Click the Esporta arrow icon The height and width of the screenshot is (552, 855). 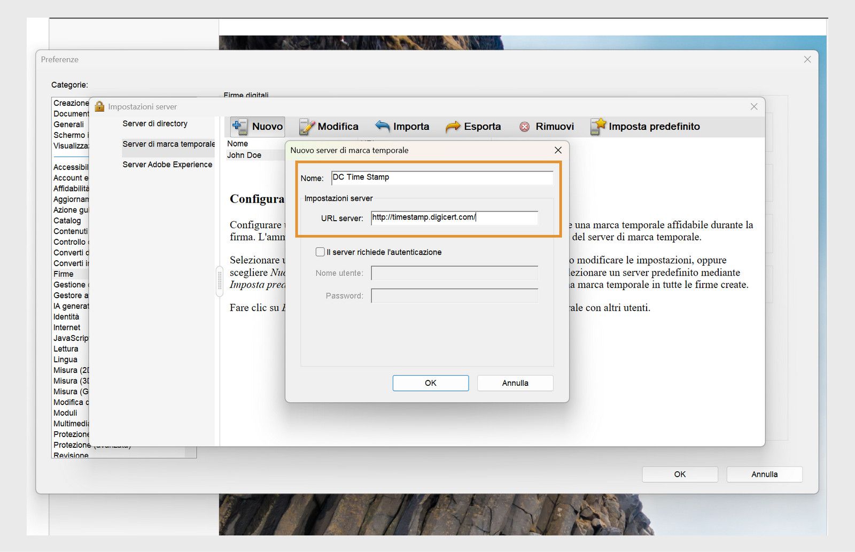(453, 126)
